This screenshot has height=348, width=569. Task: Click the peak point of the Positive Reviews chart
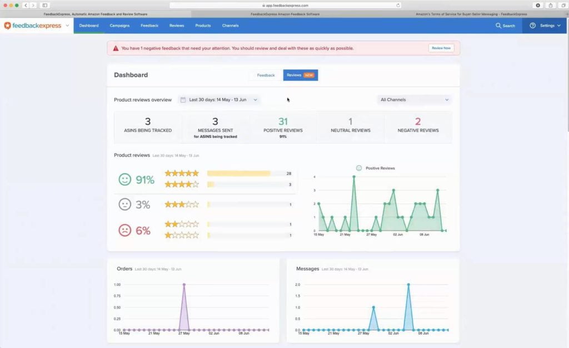[354, 177]
